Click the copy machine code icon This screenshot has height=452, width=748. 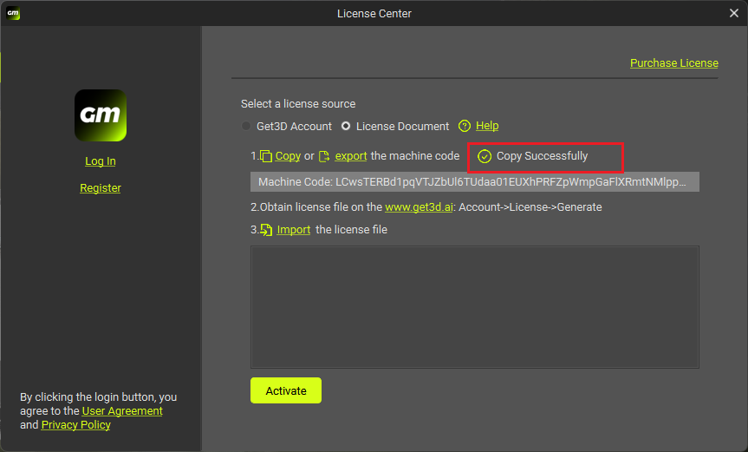(266, 156)
